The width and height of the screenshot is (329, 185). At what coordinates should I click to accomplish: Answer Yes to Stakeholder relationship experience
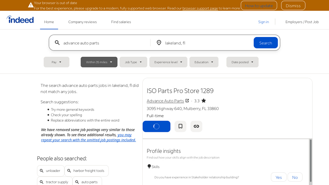coord(278,177)
